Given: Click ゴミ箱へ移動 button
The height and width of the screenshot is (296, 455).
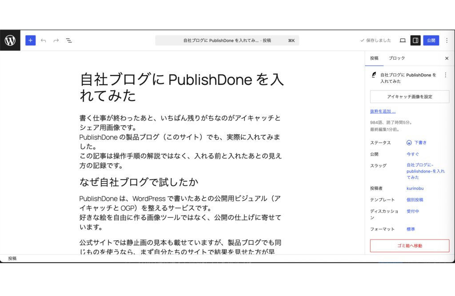Looking at the screenshot, I should coord(409,245).
